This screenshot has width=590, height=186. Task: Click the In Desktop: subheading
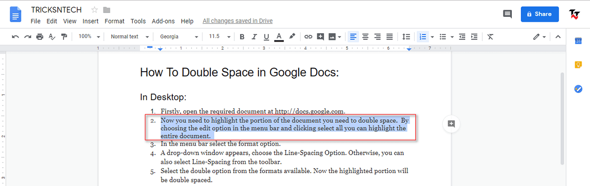coord(163,97)
